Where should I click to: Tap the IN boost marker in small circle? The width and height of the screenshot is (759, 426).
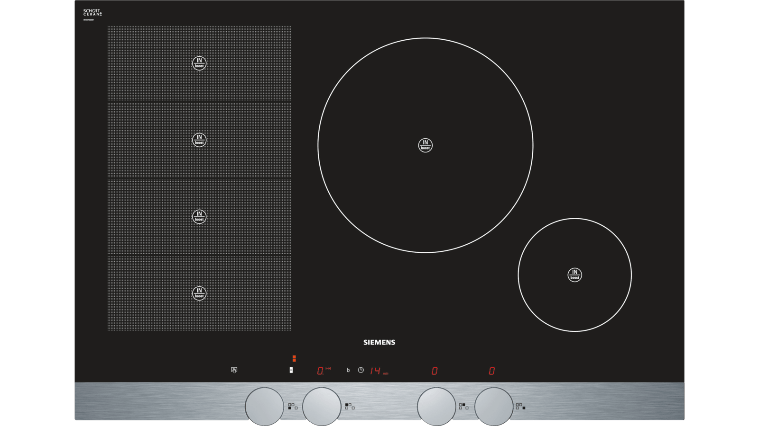(x=575, y=275)
